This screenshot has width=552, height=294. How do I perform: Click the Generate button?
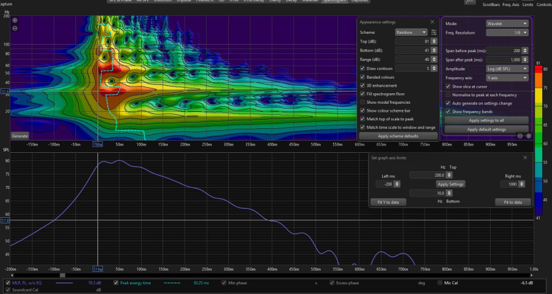point(20,136)
